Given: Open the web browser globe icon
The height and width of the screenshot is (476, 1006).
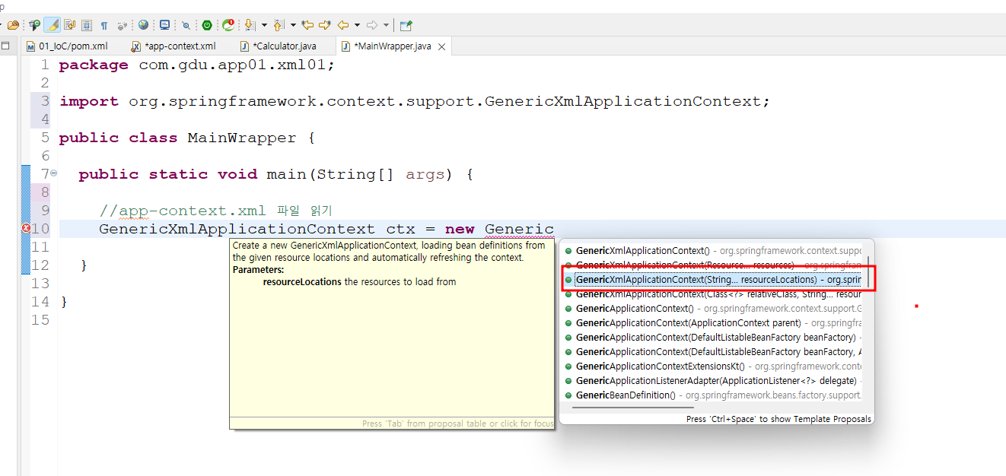Looking at the screenshot, I should coord(143,25).
